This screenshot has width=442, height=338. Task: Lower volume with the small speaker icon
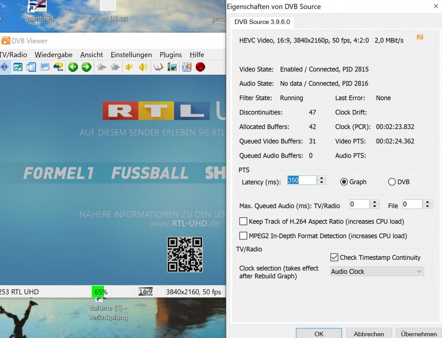(x=129, y=67)
